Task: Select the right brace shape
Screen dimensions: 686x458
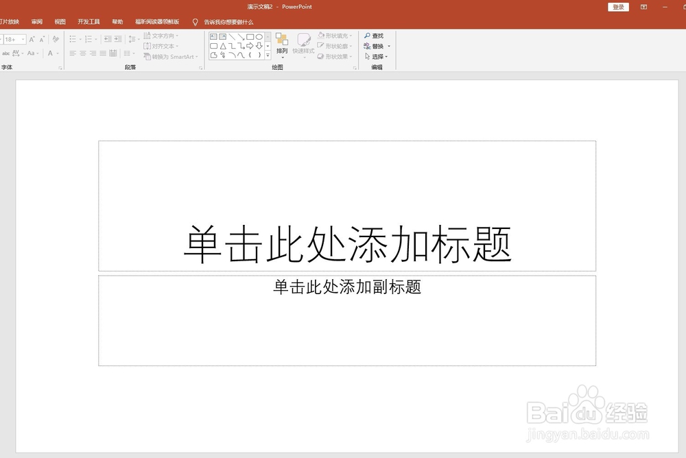Action: pyautogui.click(x=259, y=55)
